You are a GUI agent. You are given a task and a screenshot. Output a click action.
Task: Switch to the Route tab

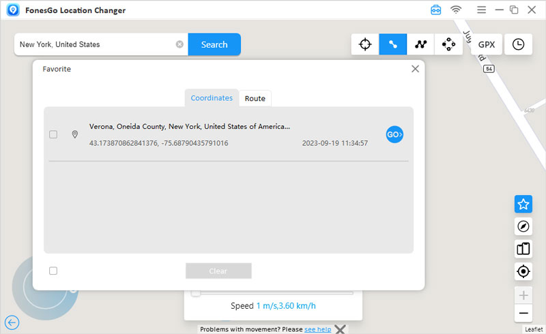point(255,99)
